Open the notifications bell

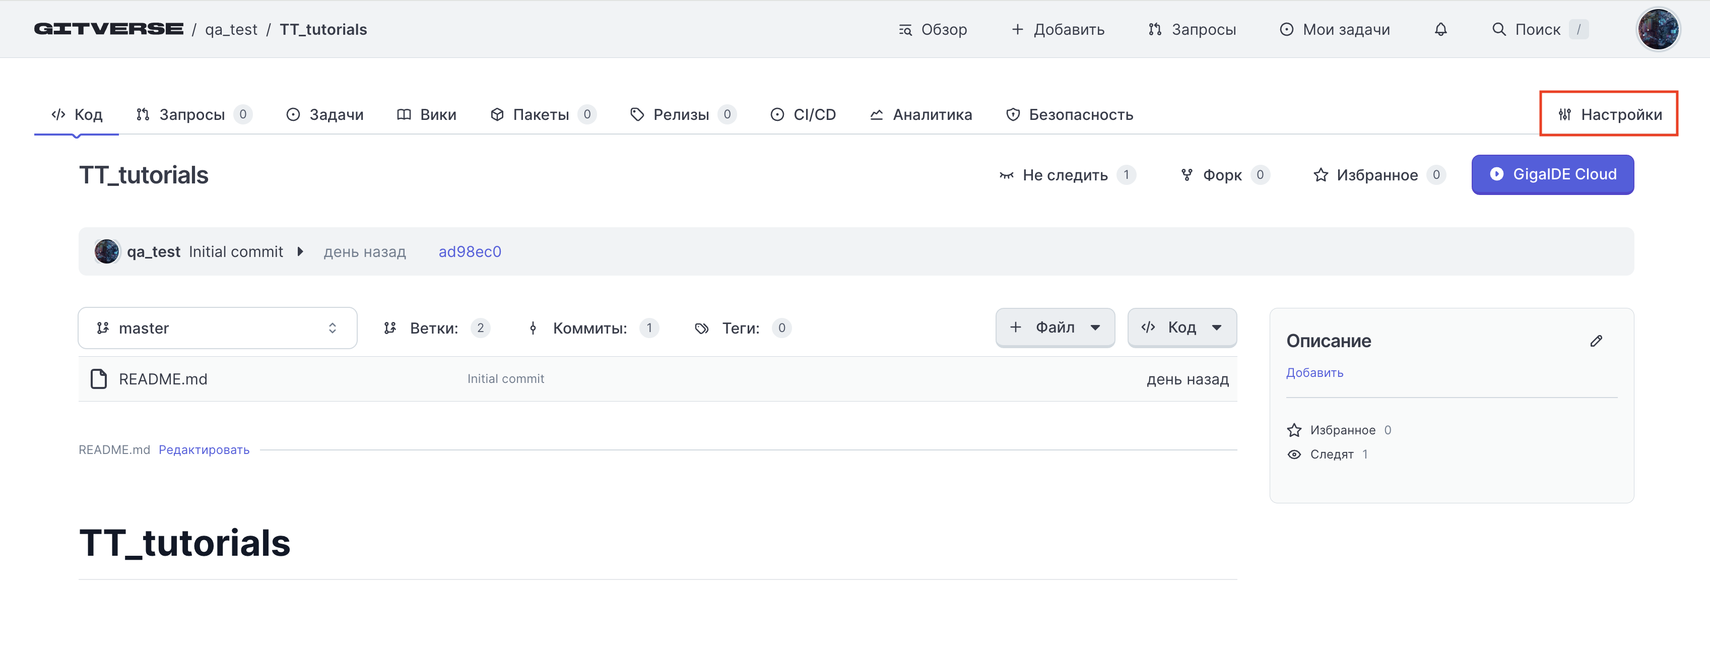pos(1440,29)
